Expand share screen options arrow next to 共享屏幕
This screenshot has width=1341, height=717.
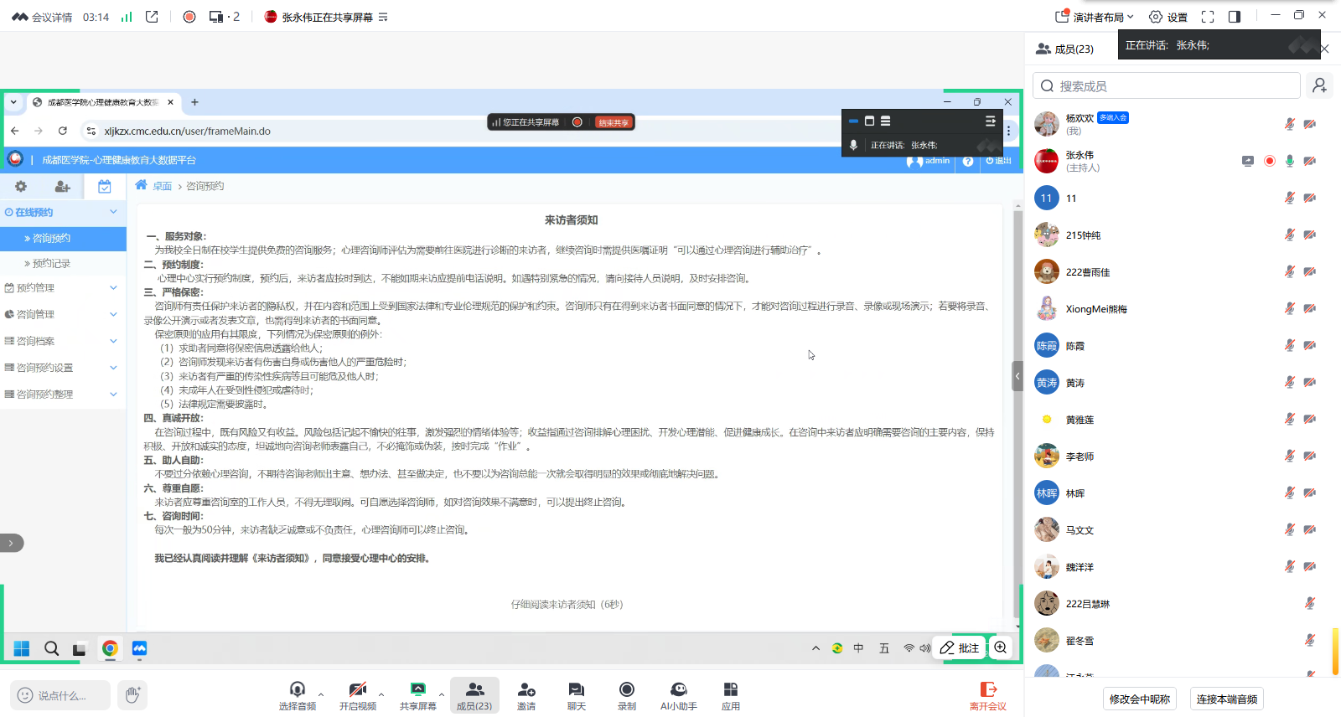coord(442,694)
